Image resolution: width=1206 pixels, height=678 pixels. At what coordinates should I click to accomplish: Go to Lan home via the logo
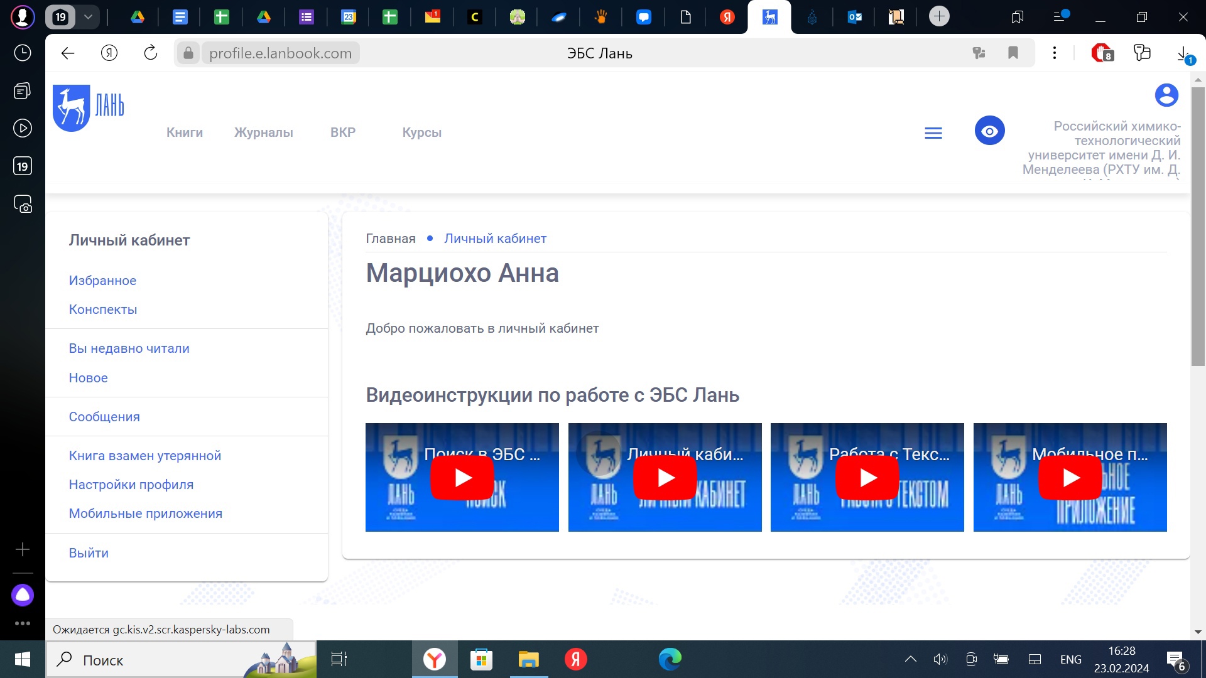(89, 107)
